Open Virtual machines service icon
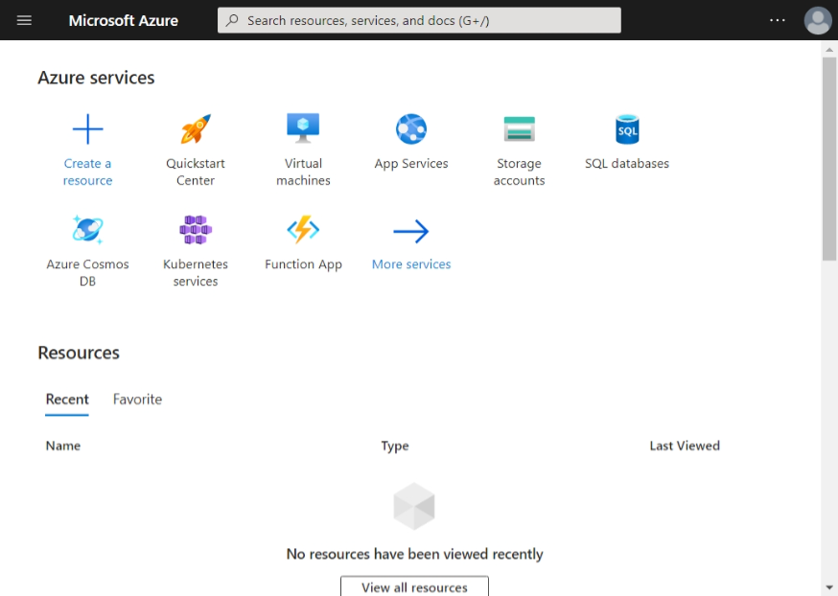838x596 pixels. point(303,128)
